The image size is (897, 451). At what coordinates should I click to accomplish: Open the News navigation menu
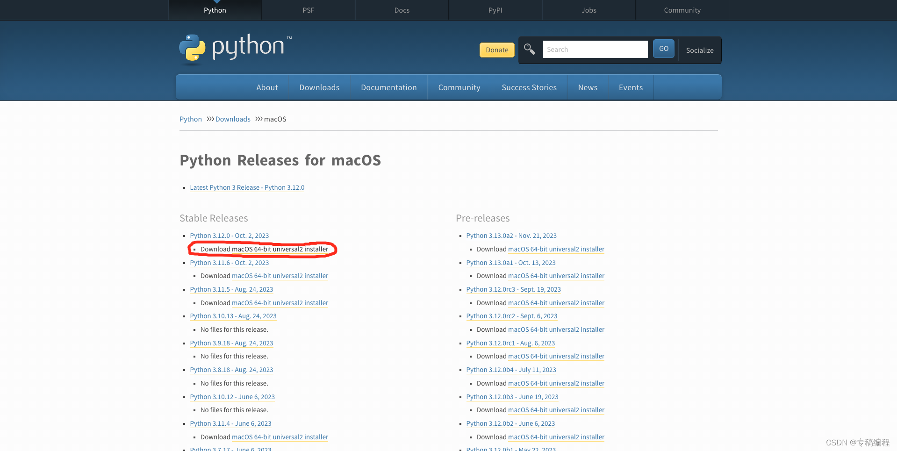588,87
